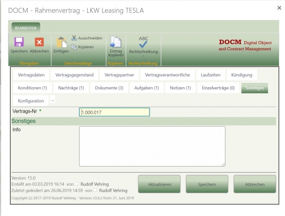
Task: Switch to the Aufgaben (1) tab
Action: coord(146,88)
